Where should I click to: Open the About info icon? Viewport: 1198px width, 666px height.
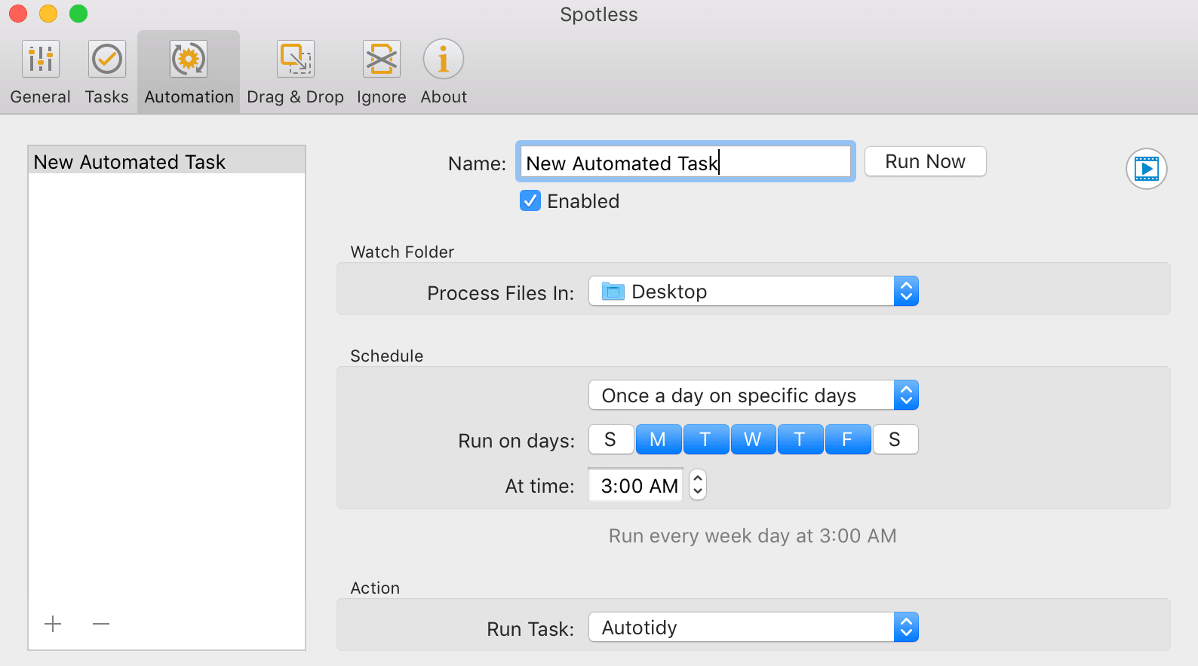pyautogui.click(x=444, y=59)
